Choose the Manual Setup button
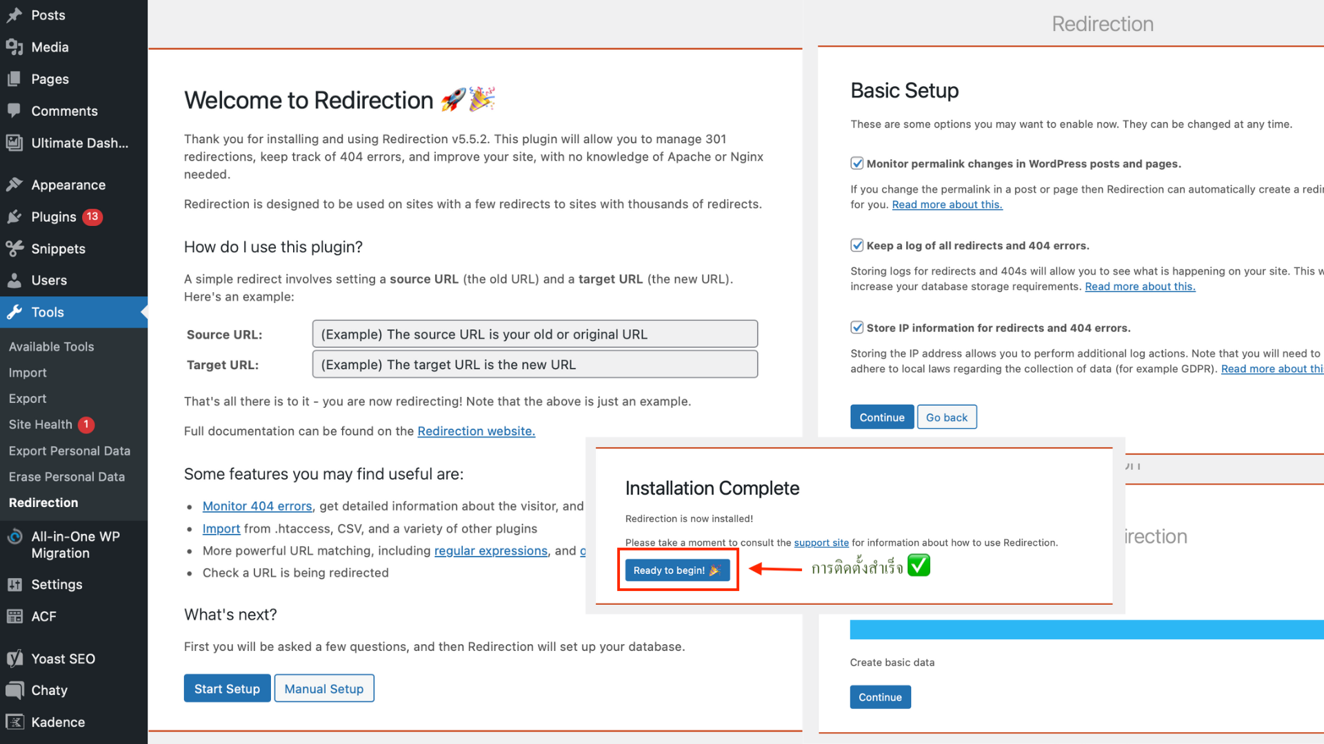Viewport: 1324px width, 744px height. point(324,689)
